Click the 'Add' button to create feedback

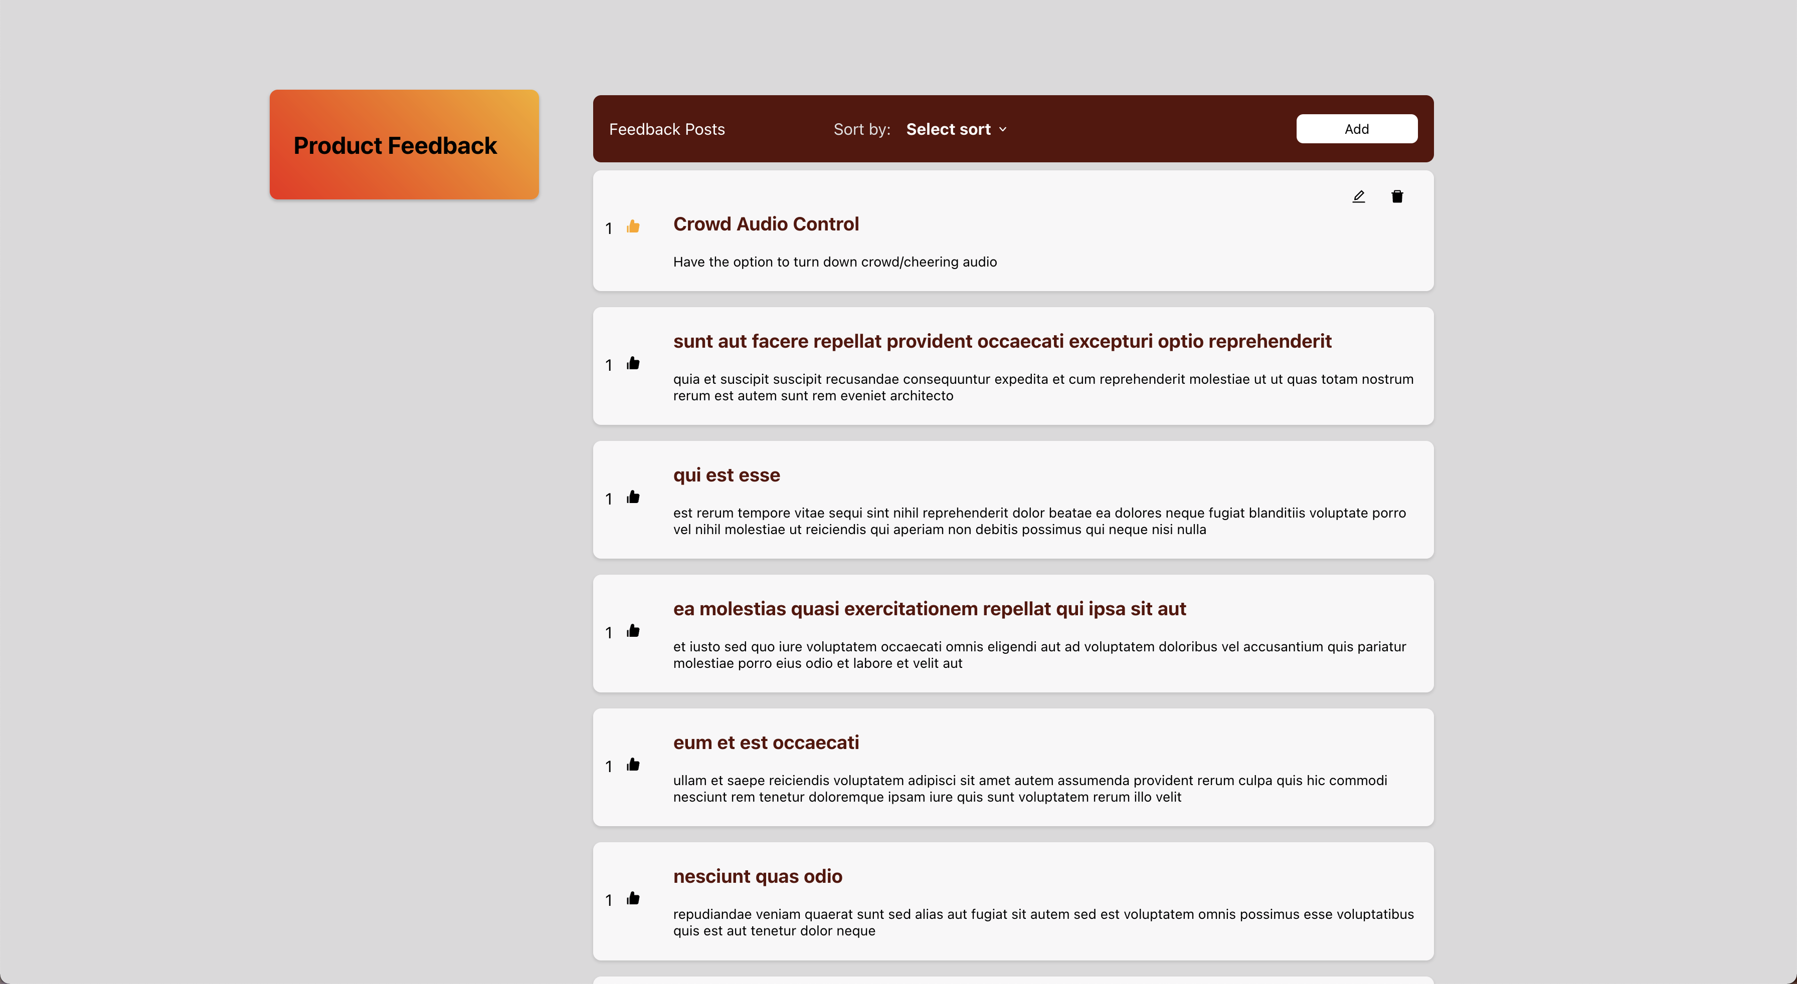coord(1356,128)
